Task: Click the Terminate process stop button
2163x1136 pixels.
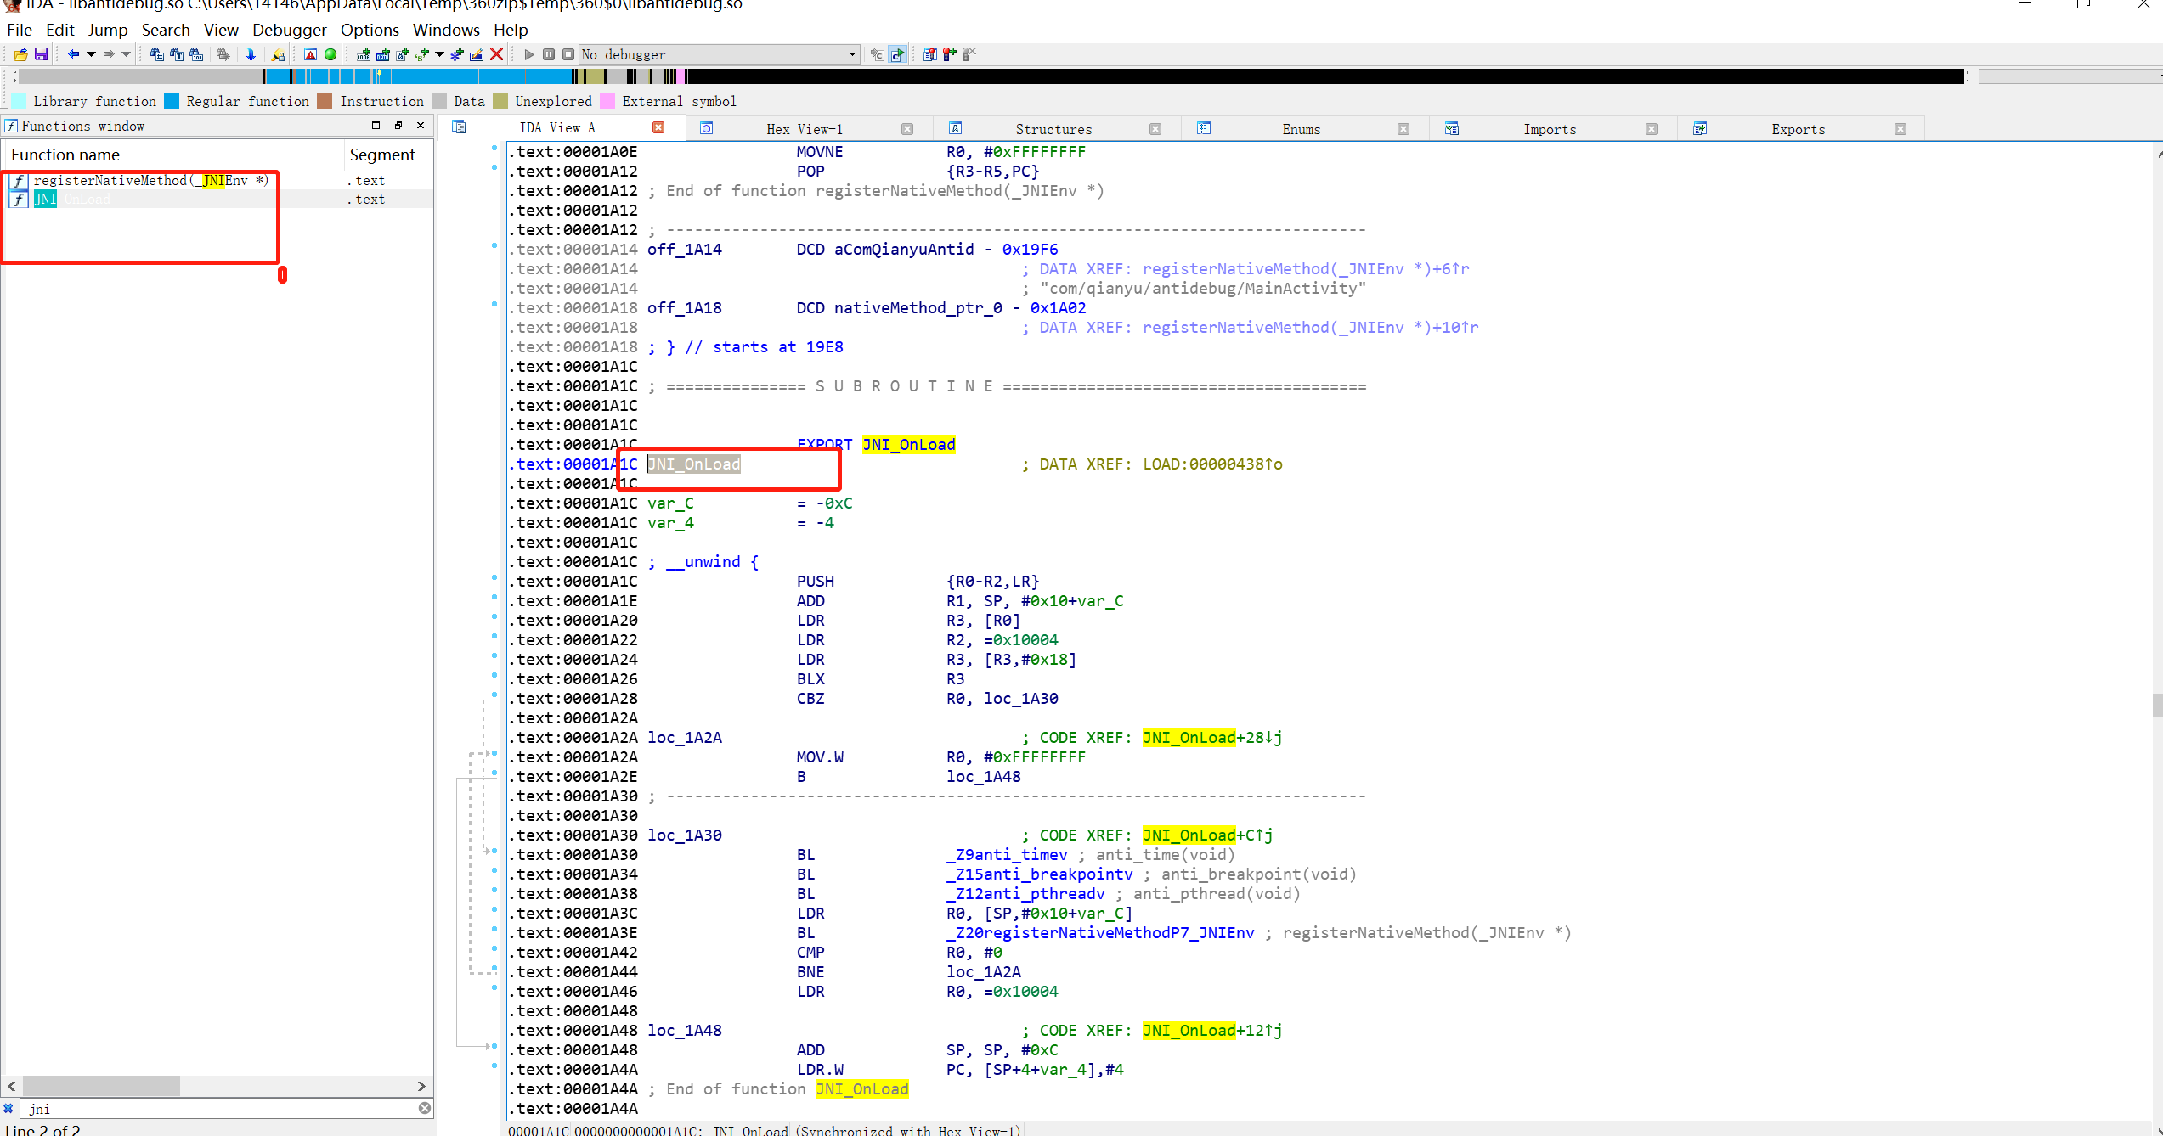Action: (x=568, y=54)
